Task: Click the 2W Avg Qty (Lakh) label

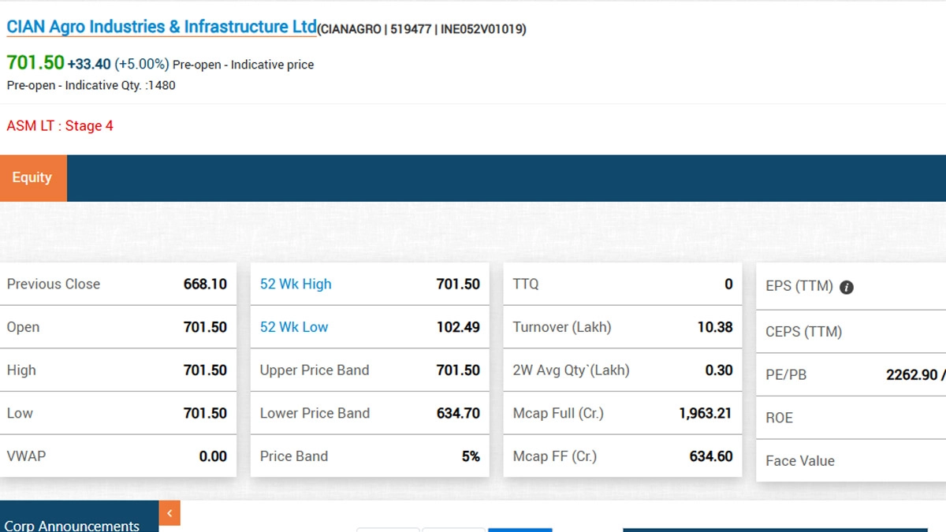Action: (571, 370)
